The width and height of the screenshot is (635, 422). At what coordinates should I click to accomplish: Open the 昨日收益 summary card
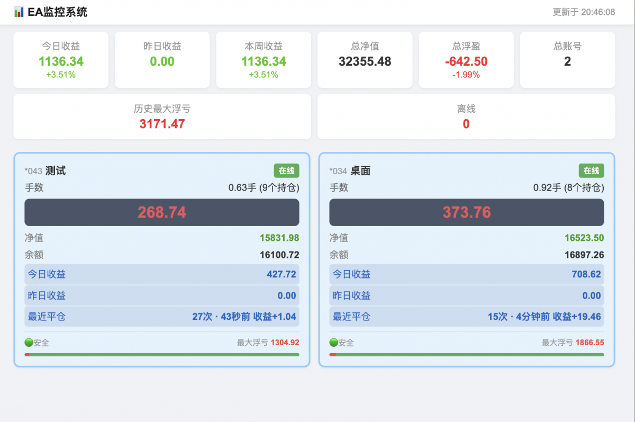click(162, 60)
